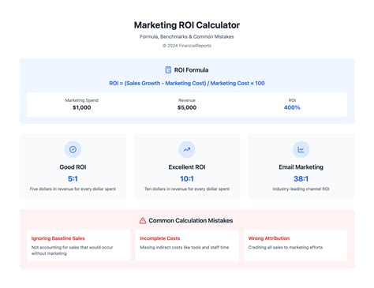This screenshot has width=374, height=288.
Task: Click the Five dollars in revenue description
Action: [x=73, y=189]
